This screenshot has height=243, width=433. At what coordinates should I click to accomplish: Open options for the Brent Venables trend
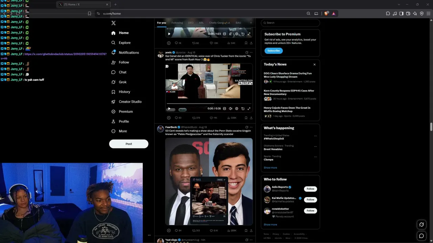click(x=315, y=146)
